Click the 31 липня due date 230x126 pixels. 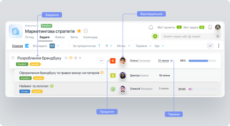click(x=164, y=61)
